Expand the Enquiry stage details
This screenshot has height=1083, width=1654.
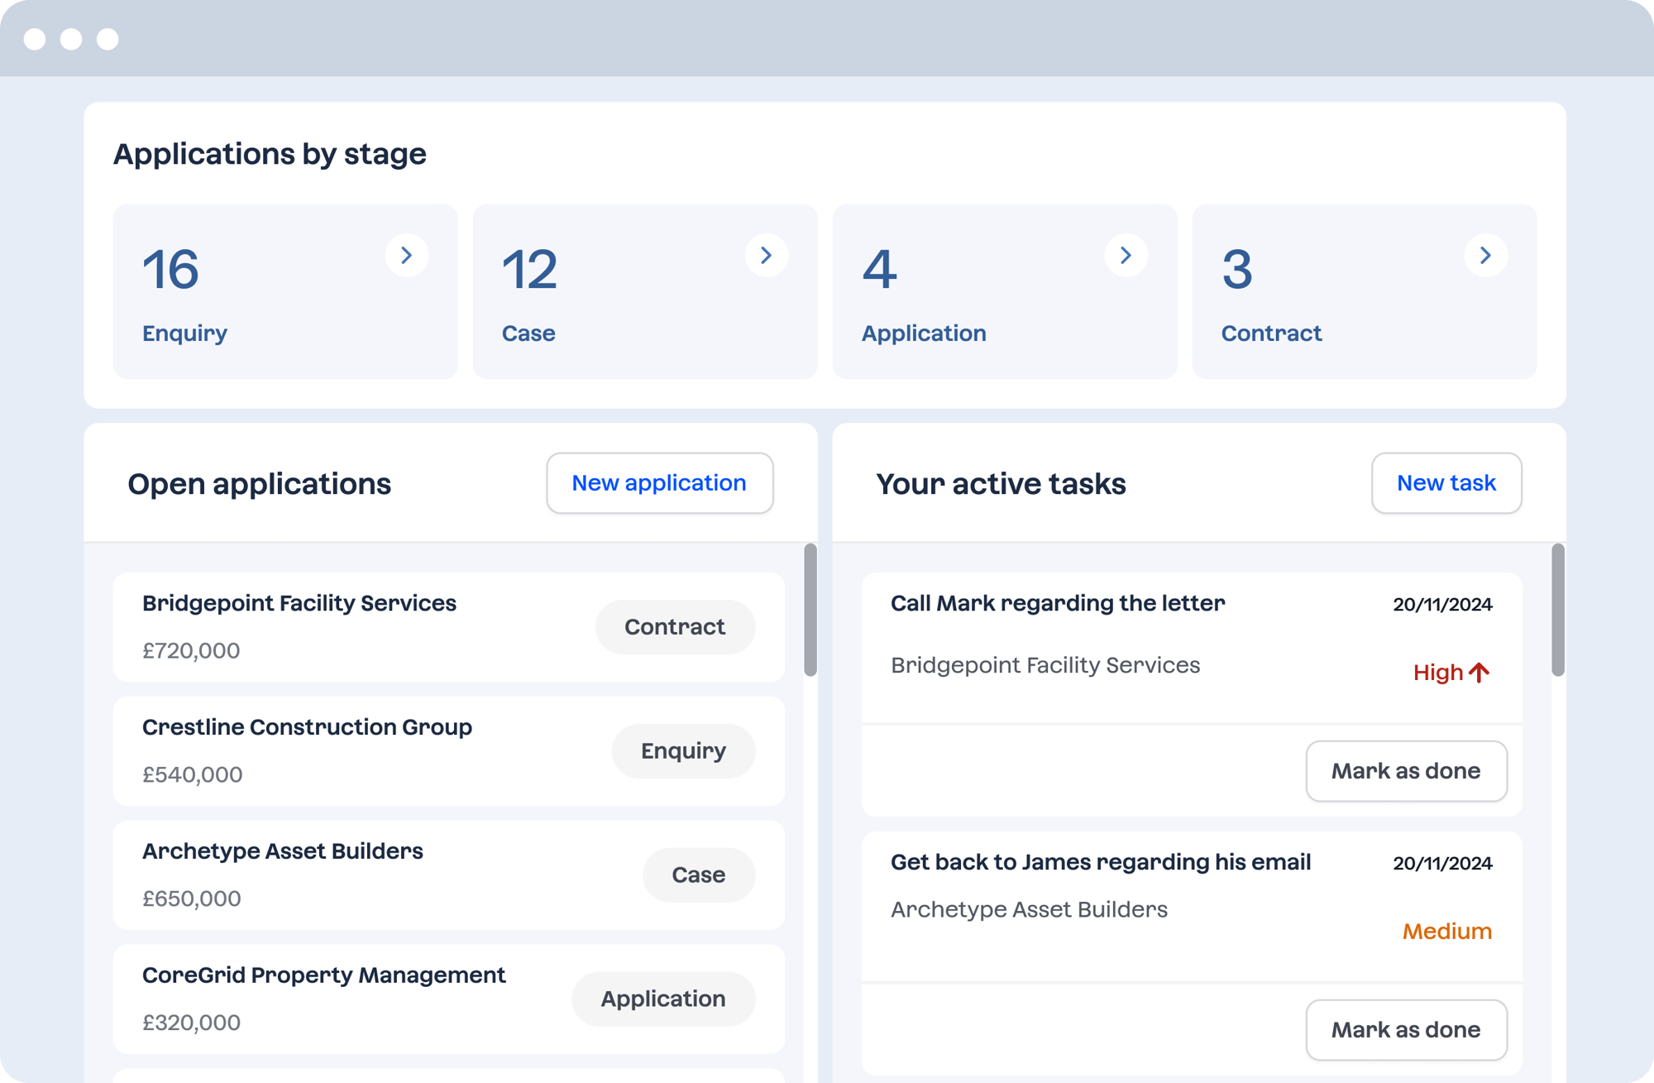407,255
